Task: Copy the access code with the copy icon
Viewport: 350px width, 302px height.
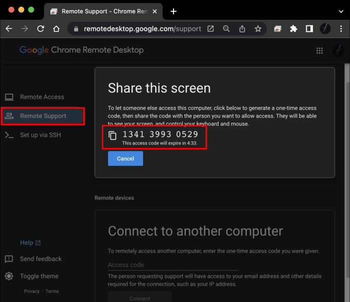Action: click(112, 135)
